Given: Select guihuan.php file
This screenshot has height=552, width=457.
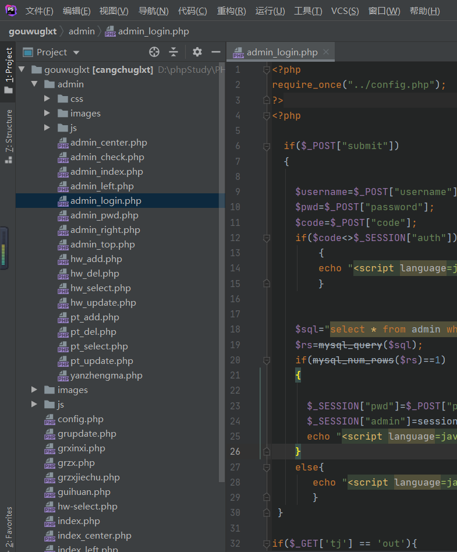Looking at the screenshot, I should (84, 492).
